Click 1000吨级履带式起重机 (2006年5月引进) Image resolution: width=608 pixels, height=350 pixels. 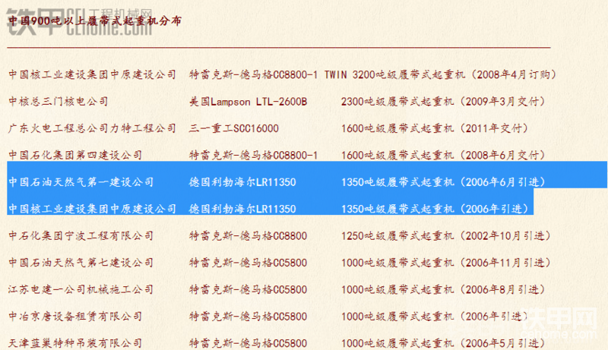coord(444,343)
